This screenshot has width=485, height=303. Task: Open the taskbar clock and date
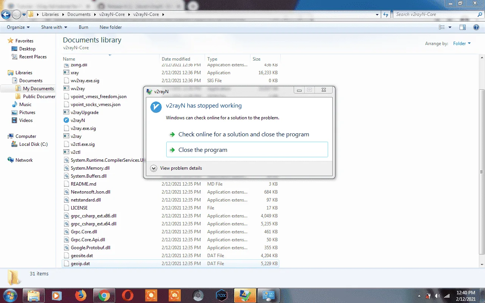click(466, 295)
